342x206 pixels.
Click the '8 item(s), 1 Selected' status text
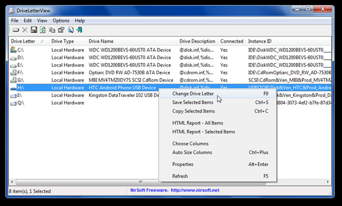30,191
